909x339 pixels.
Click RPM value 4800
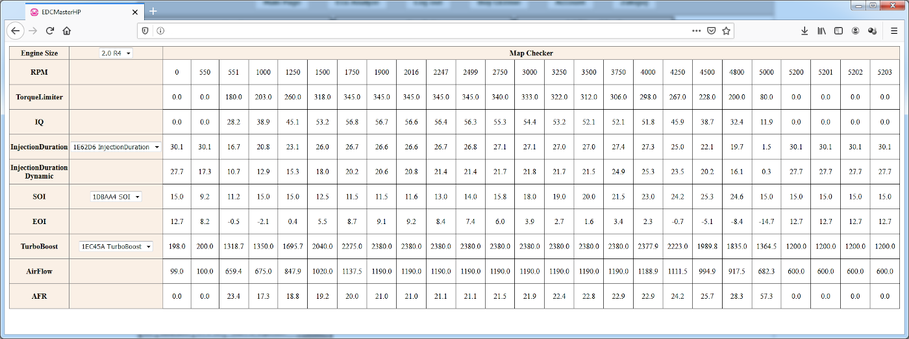pos(737,73)
